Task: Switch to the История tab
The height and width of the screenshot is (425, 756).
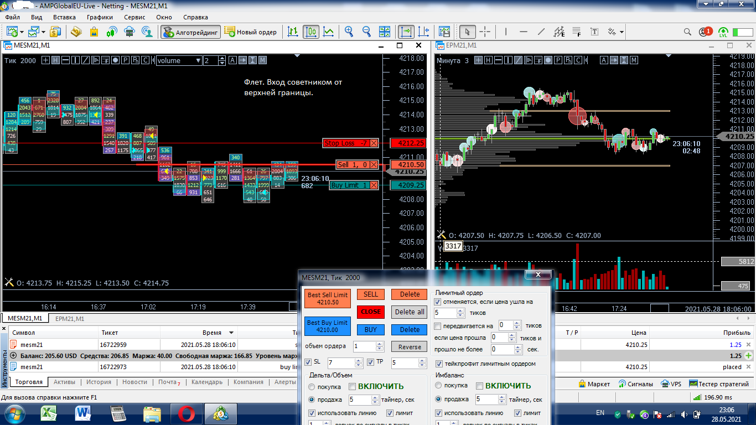Action: tap(99, 382)
